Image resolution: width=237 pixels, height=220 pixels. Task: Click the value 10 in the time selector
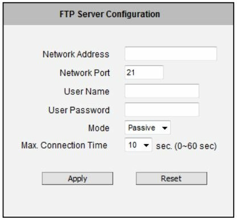[x=132, y=145]
